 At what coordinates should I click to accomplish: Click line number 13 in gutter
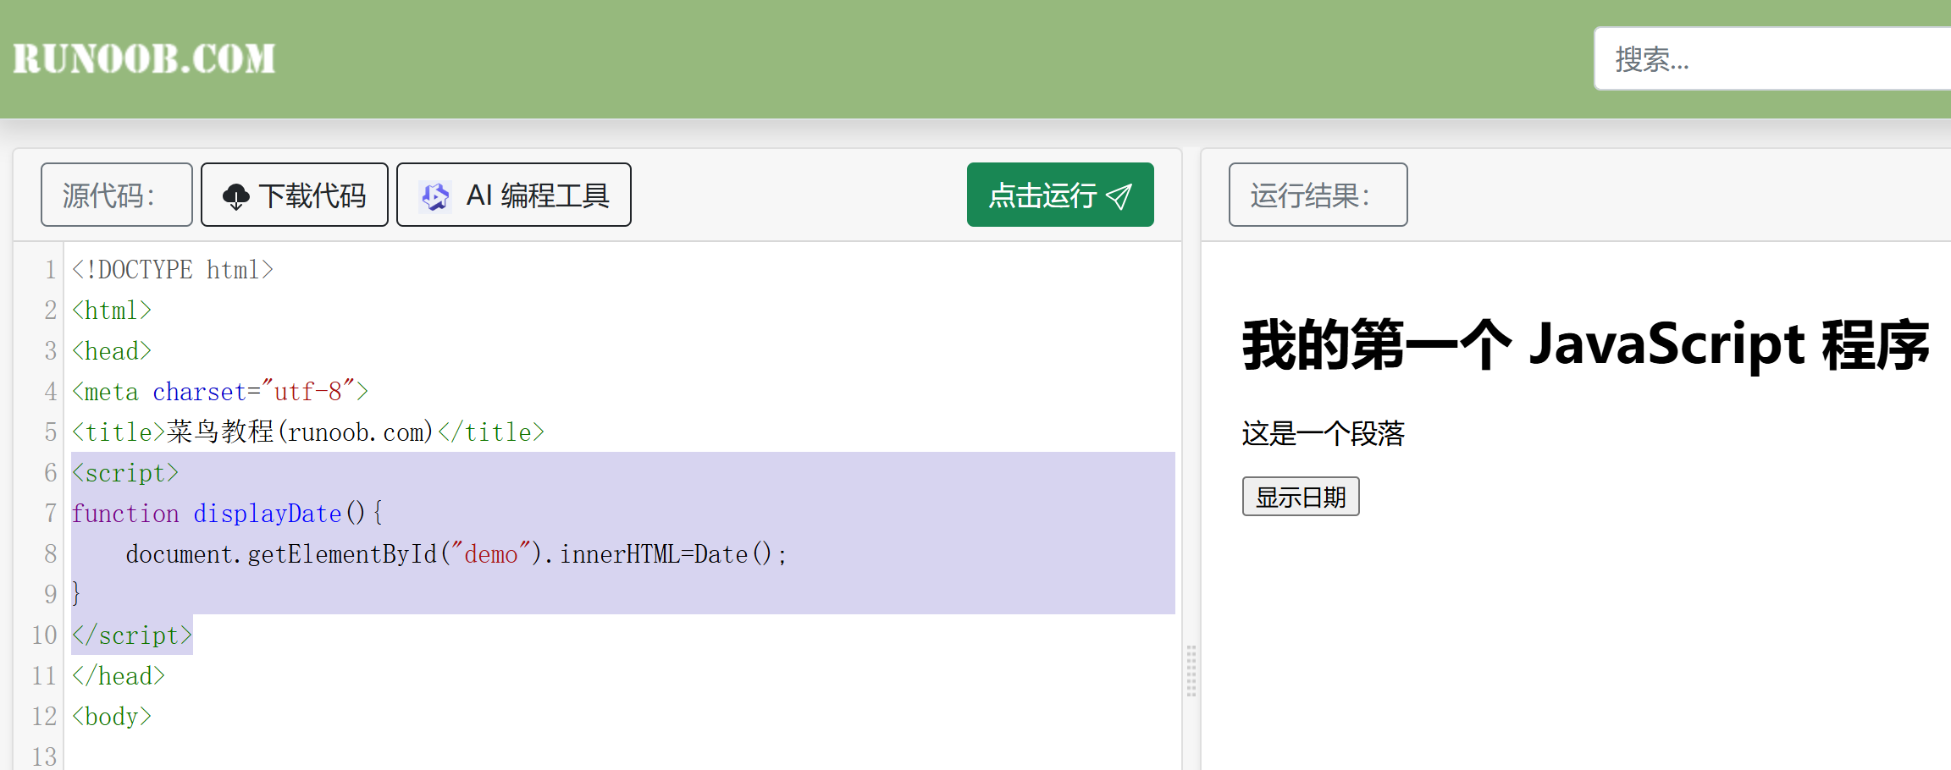click(44, 756)
